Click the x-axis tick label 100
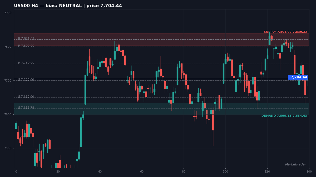 tap(225, 172)
